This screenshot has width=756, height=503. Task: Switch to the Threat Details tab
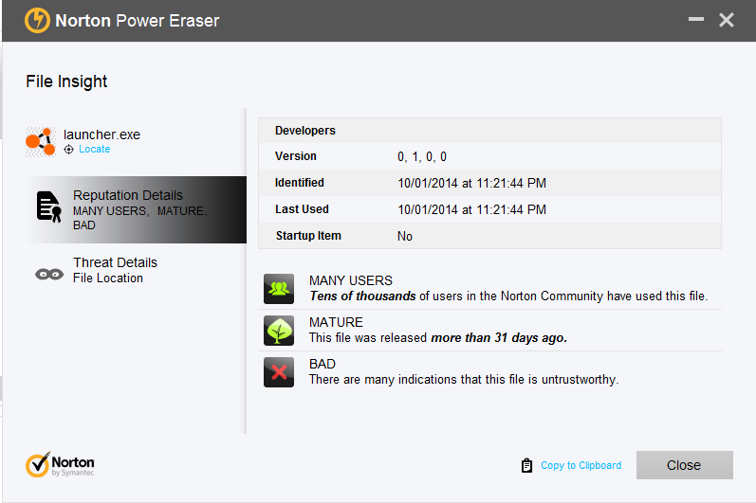(136, 270)
